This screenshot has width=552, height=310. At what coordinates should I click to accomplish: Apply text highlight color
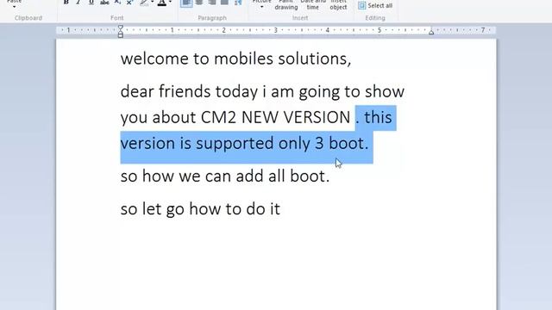click(x=144, y=3)
